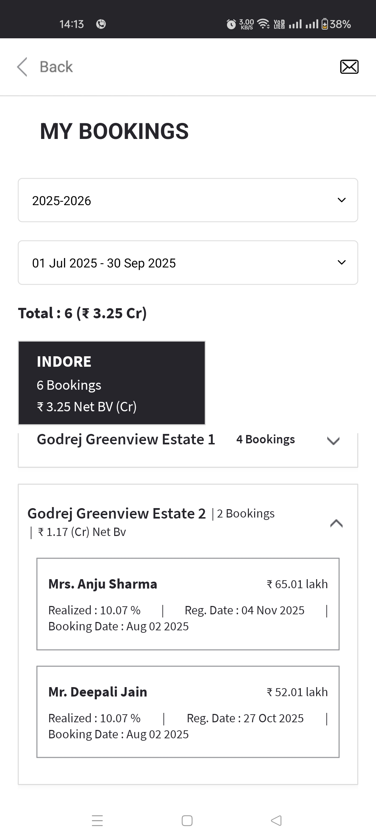Viewport: 376px width, 840px height.
Task: Tap the Total: 6 (₹ 3.25 Cr) summary
Action: [x=83, y=313]
